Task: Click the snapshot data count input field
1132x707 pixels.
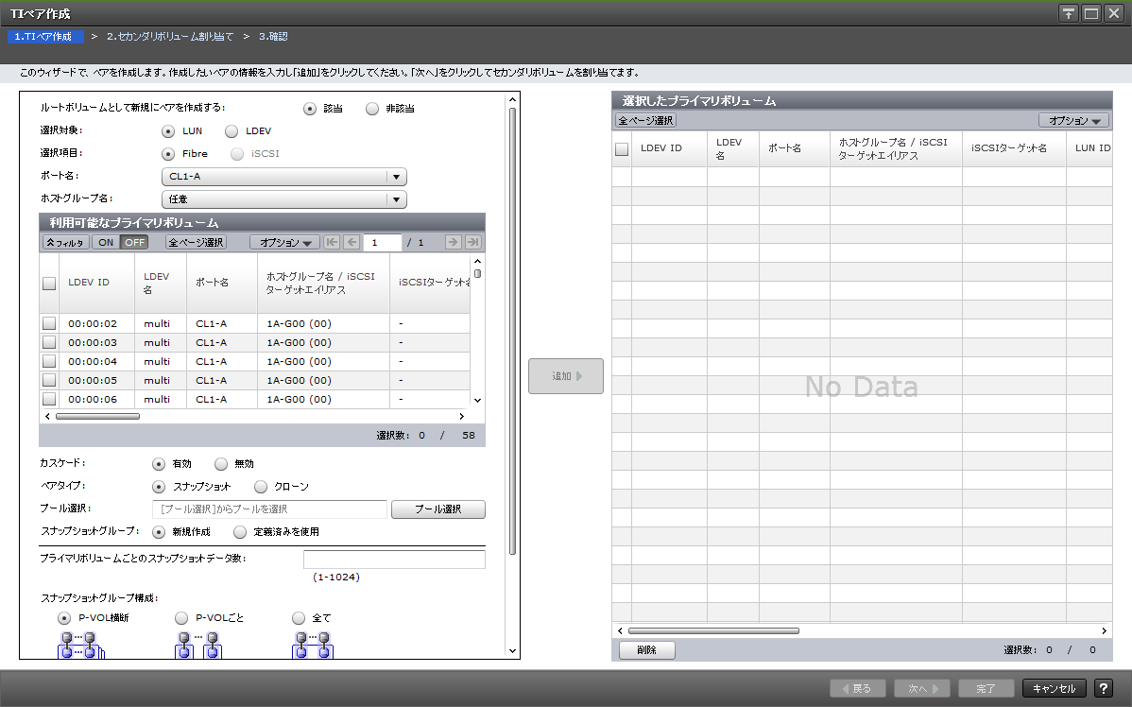Action: click(393, 559)
